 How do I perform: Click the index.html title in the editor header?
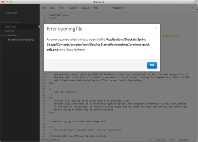click(x=118, y=7)
